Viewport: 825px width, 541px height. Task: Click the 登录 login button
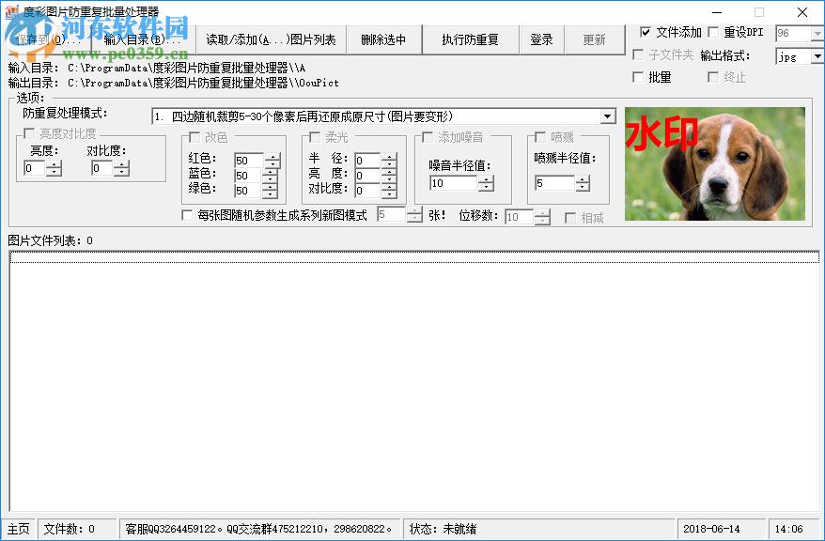point(542,39)
